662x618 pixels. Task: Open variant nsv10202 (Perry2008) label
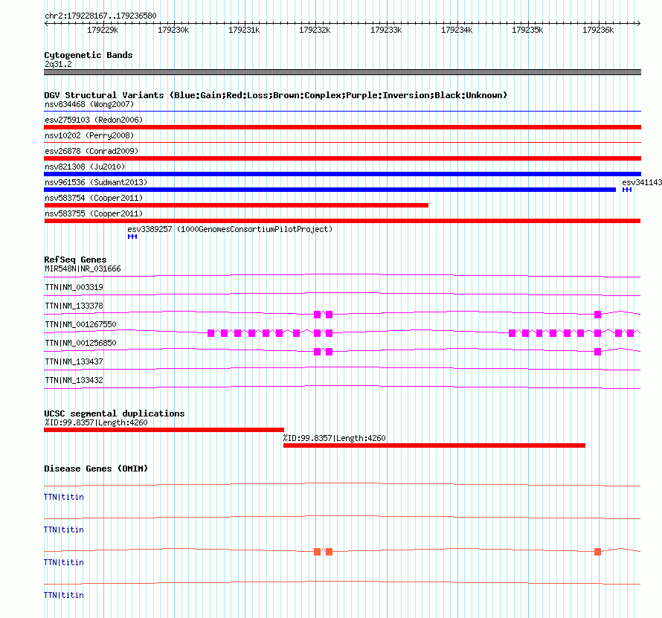89,135
